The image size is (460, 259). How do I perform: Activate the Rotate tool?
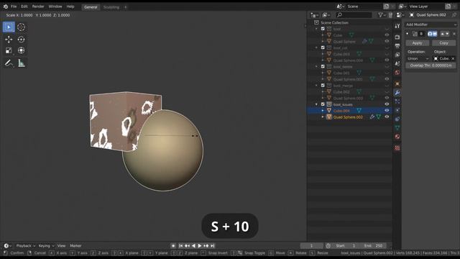(x=21, y=40)
